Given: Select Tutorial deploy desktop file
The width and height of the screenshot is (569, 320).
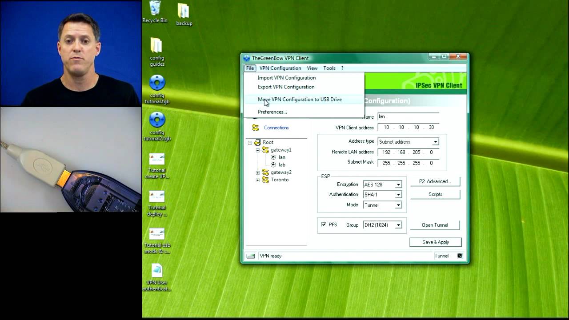Looking at the screenshot, I should (157, 203).
